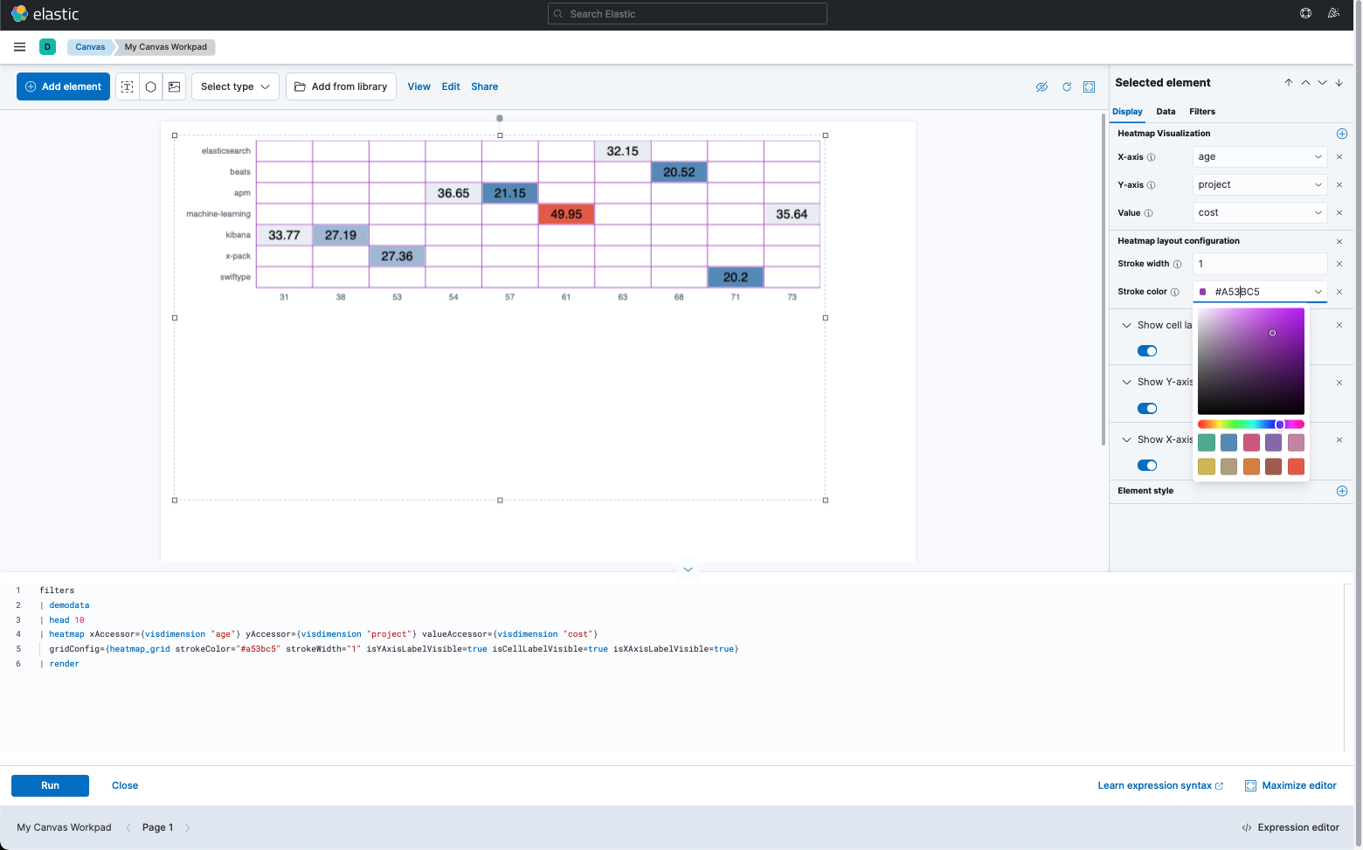1363x850 pixels.
Task: Toggle the Show Y-axis labels switch
Action: 1147,408
